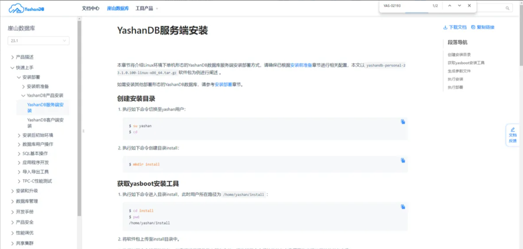Copy the 'su yashan' code block

pos(403,122)
